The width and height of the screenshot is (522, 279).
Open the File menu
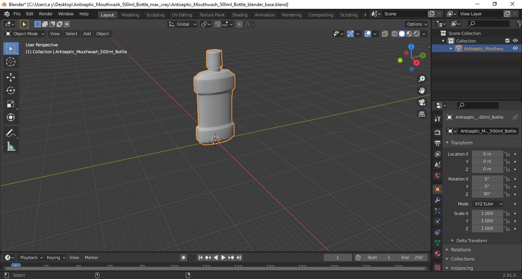tap(17, 14)
